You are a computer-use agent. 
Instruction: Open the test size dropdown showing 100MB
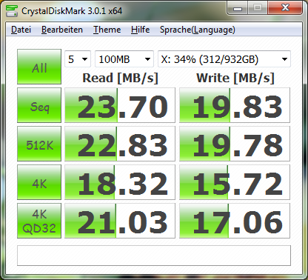click(124, 59)
